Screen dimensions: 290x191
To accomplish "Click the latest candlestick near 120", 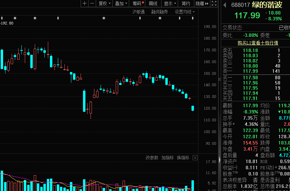I will (x=193, y=108).
